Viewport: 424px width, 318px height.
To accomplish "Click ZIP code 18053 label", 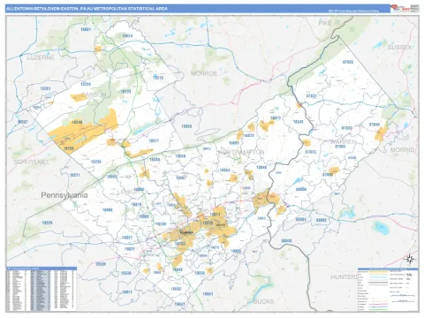I will (111, 177).
